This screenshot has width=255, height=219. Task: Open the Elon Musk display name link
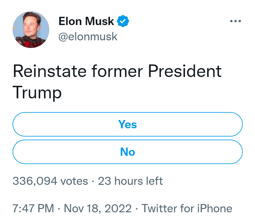[86, 21]
